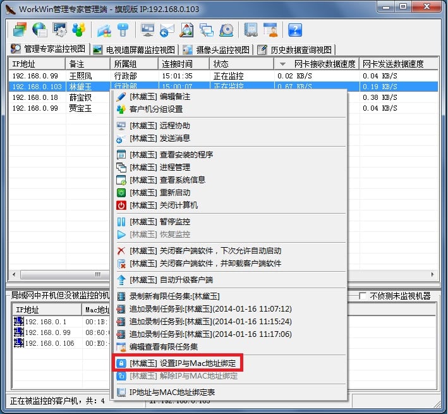Image resolution: width=448 pixels, height=414 pixels.
Task: Click the film strip recording toolbar icon
Action: 251,30
